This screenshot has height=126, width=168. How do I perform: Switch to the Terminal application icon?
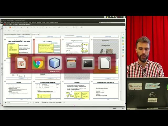88,63
